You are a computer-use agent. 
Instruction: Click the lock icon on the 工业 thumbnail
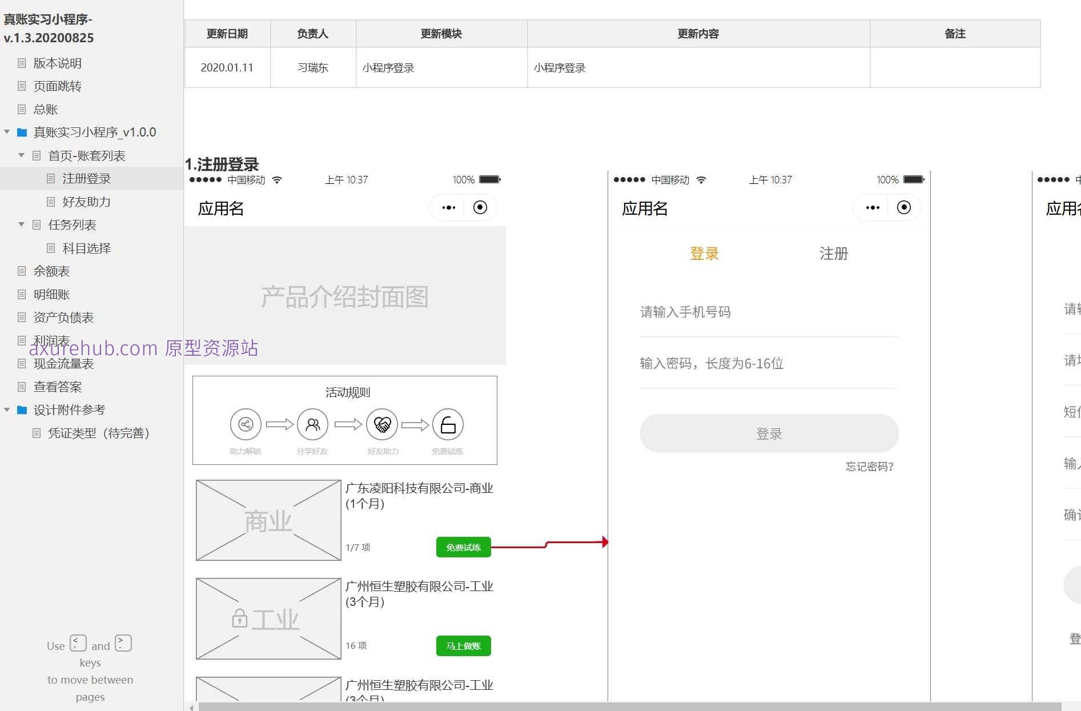(x=239, y=617)
